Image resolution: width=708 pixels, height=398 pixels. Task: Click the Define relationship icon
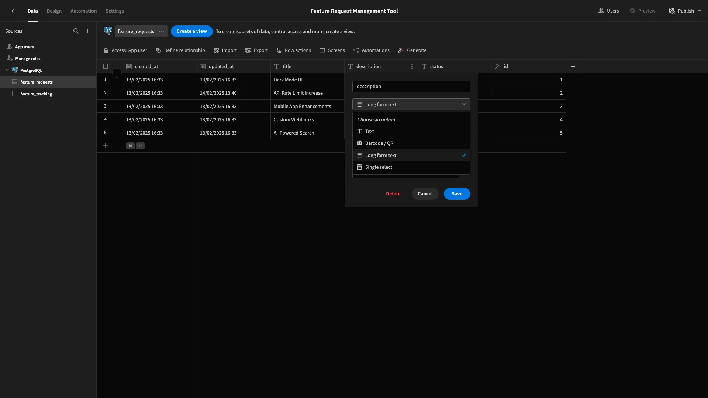(x=158, y=50)
